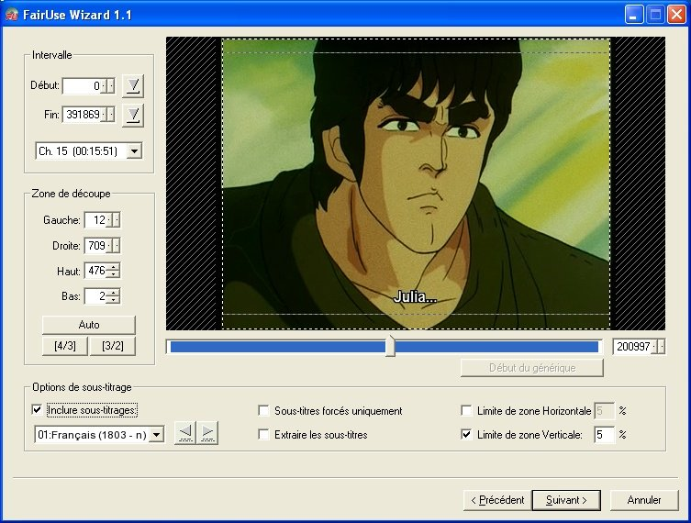Minimize the FairUse Wizard window

click(634, 15)
